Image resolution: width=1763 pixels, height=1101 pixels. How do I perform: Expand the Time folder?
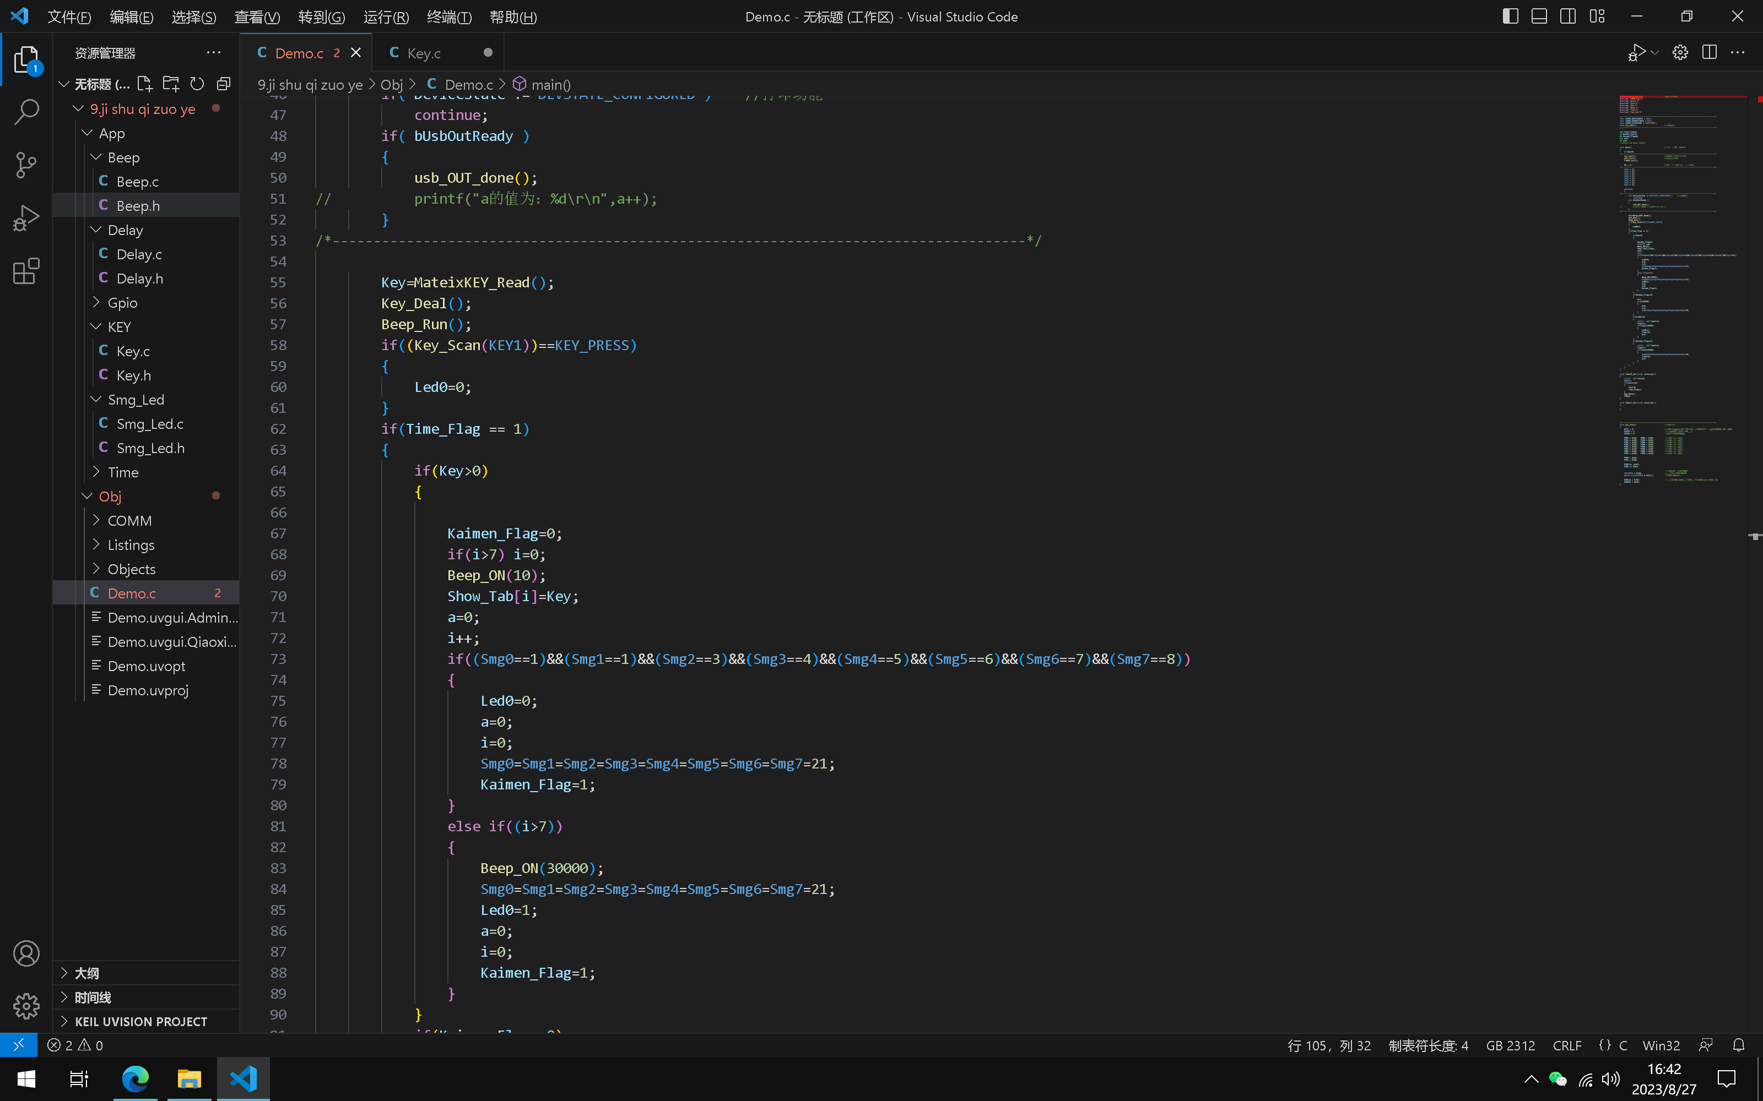(145, 472)
